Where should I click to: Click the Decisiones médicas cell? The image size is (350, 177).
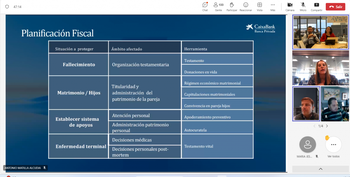coord(145,140)
